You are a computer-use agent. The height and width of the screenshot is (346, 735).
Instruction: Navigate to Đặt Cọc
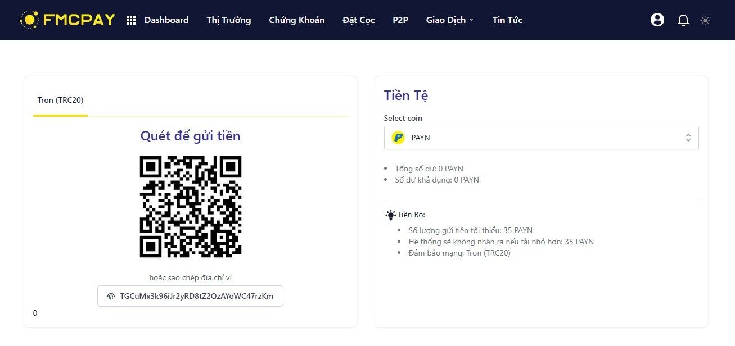(358, 20)
